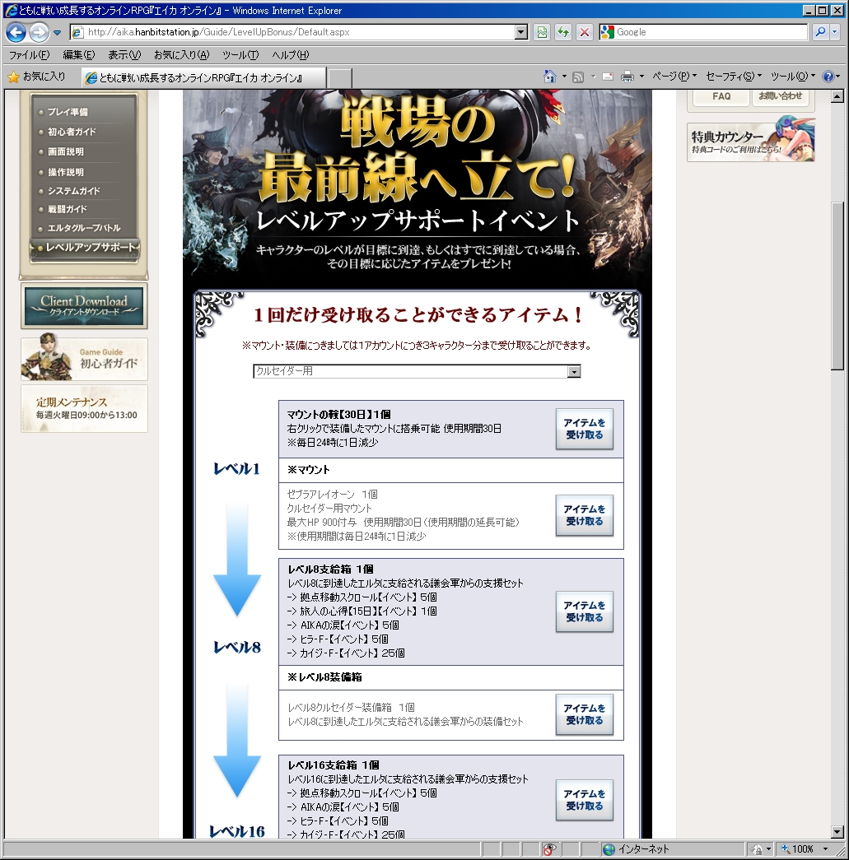Open エルタグループバトル in sidebar menu
Screen dimensions: 849x860
pos(83,228)
